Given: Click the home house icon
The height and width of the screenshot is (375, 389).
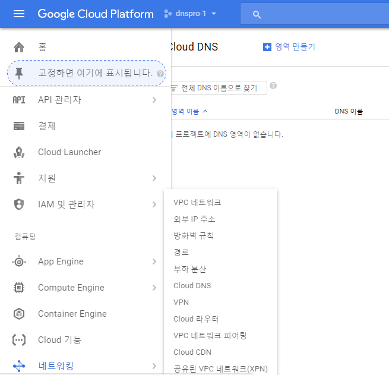Looking at the screenshot, I should 19,47.
